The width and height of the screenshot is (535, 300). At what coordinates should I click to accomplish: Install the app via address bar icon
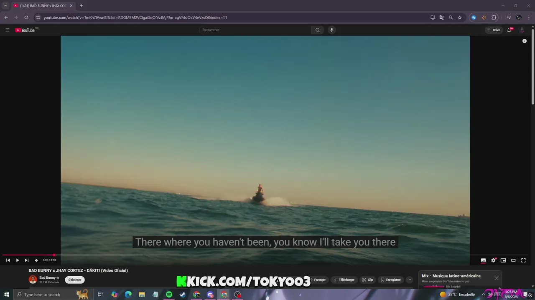click(433, 17)
